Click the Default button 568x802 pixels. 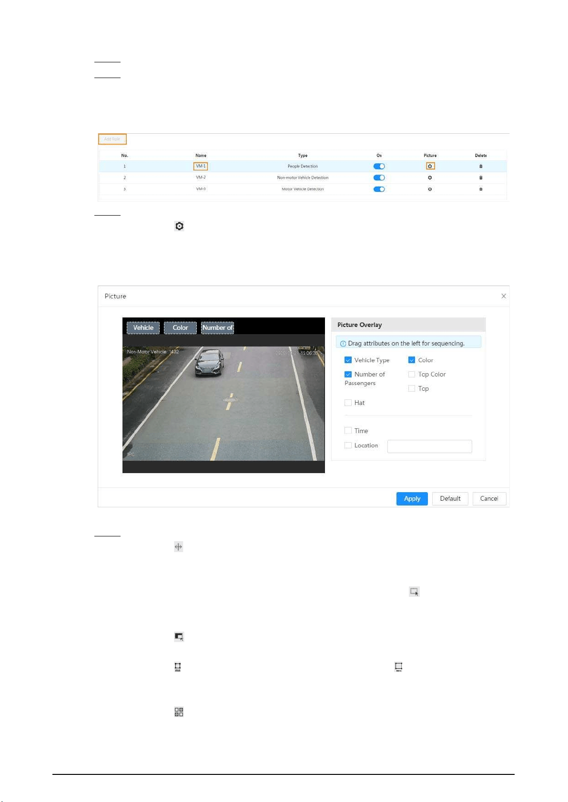click(450, 498)
